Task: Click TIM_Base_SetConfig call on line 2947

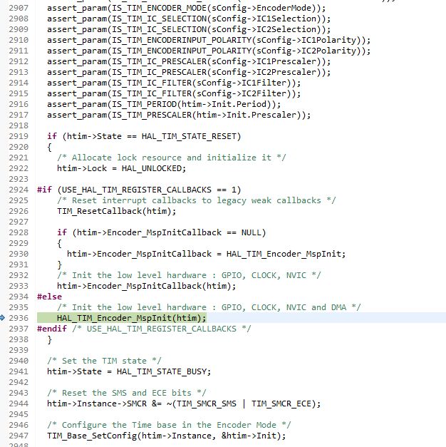Action: tap(167, 436)
